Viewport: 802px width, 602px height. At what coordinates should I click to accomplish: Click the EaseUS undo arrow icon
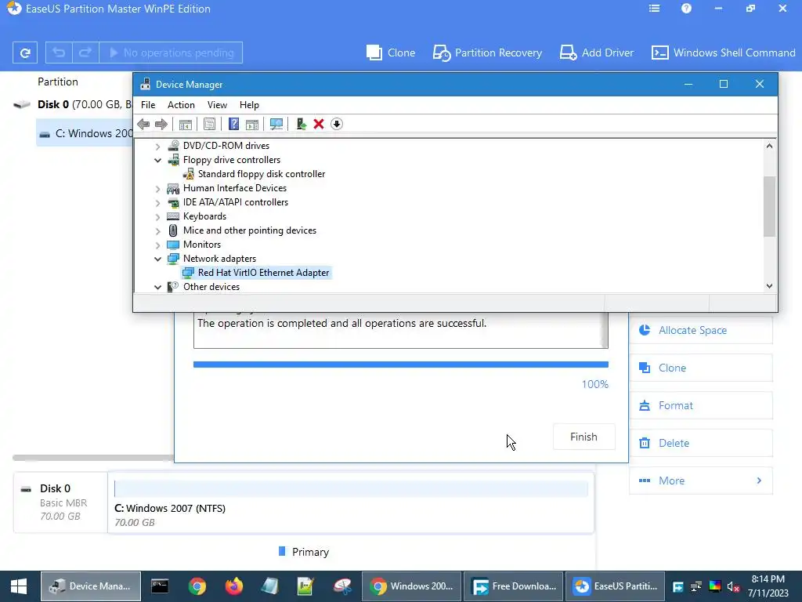(x=59, y=53)
